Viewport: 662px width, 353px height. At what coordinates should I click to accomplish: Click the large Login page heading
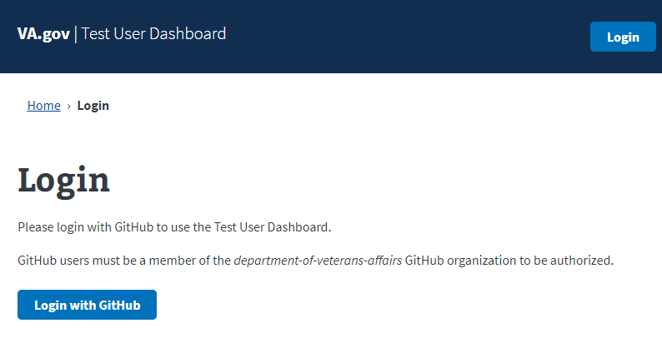click(63, 181)
